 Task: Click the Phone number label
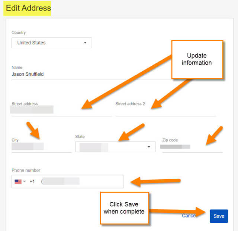tap(26, 170)
